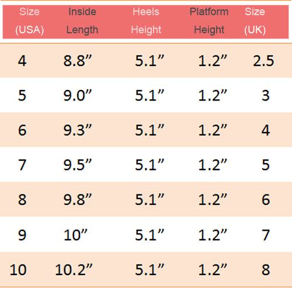Click the Inside Length column header
292x292 pixels.
tap(82, 21)
